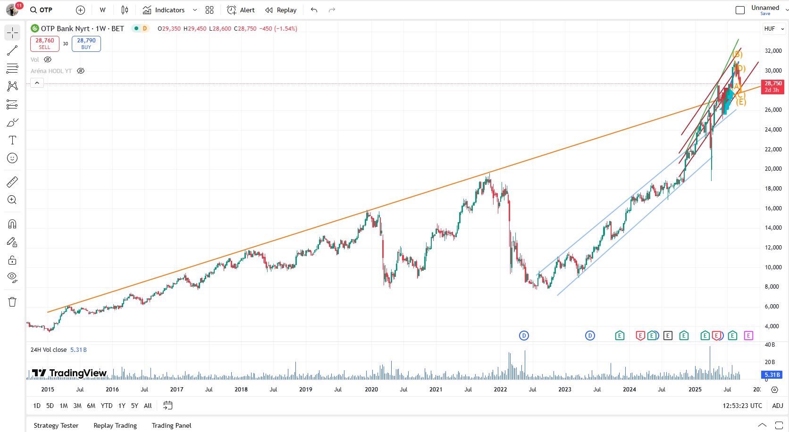Click the 28,760 SELL button
The height and width of the screenshot is (432, 789).
(x=45, y=43)
